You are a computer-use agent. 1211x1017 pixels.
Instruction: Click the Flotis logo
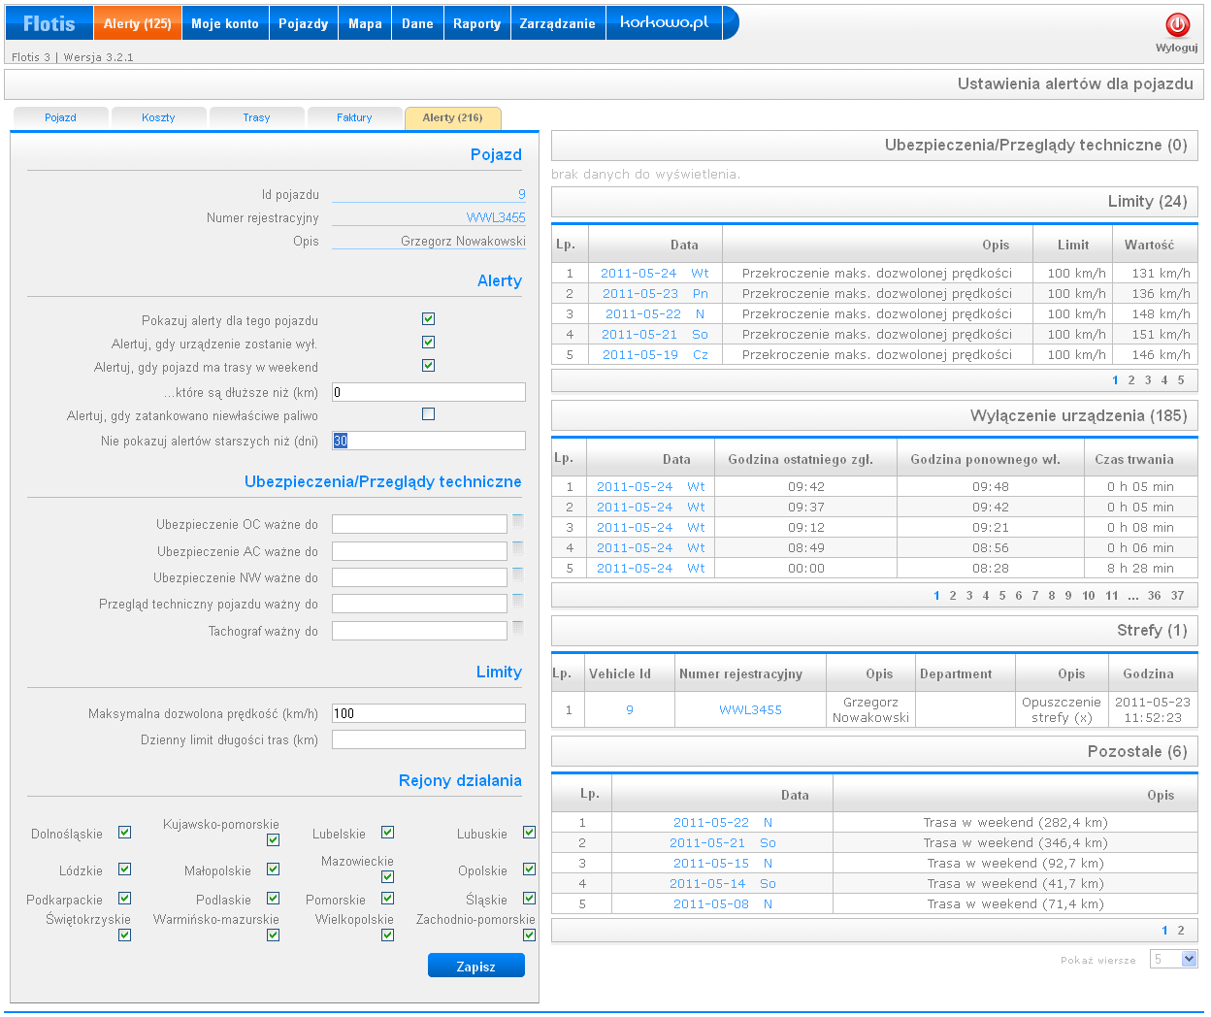click(x=49, y=23)
